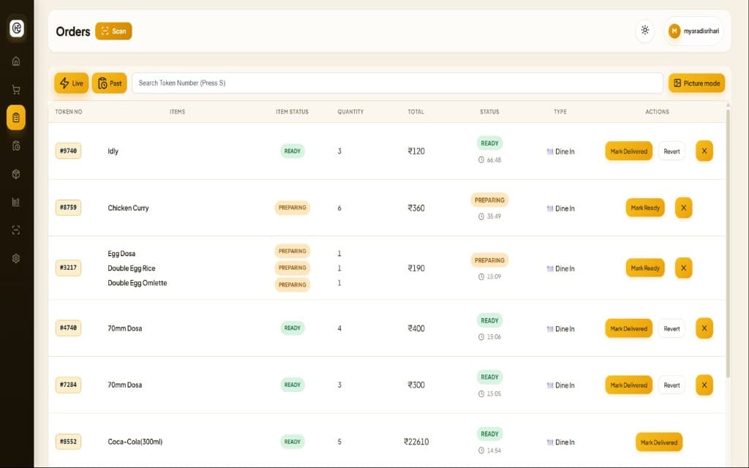Viewport: 749px width, 468px height.
Task: Open the scan frame sidebar icon
Action: tap(16, 230)
